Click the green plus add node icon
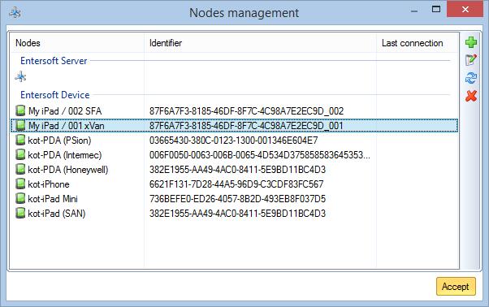 tap(471, 42)
